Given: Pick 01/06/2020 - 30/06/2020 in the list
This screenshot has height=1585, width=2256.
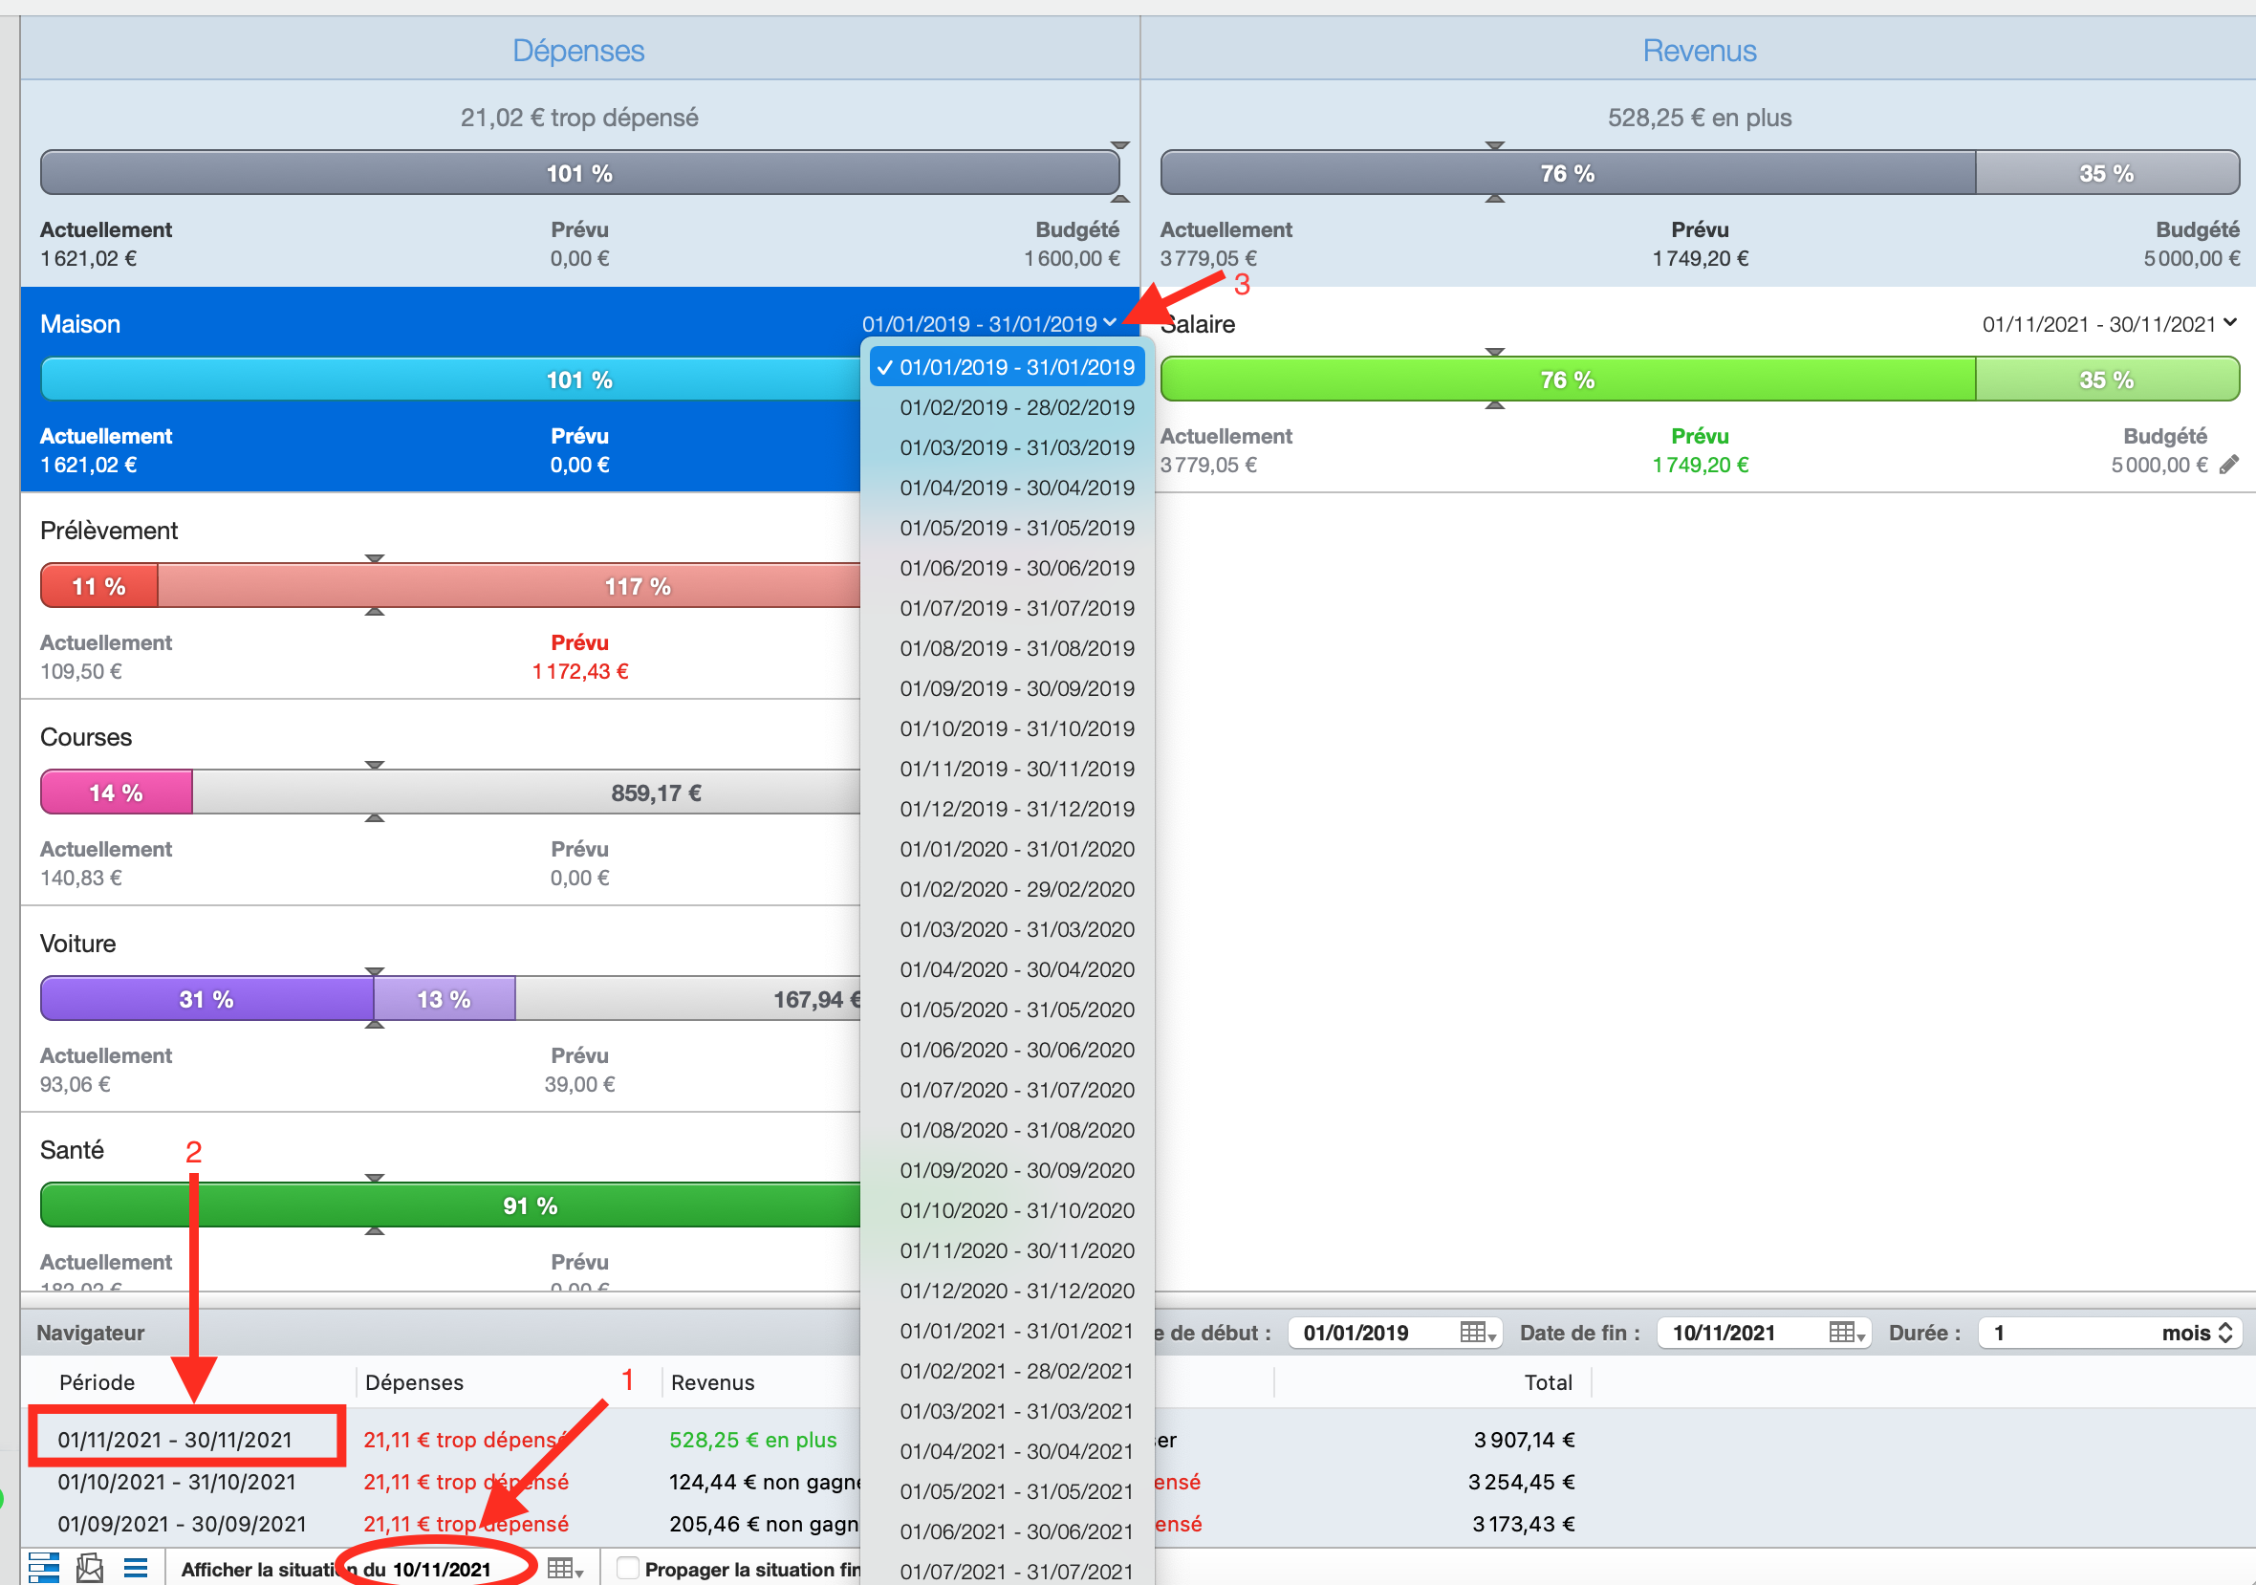Looking at the screenshot, I should (x=1016, y=1050).
